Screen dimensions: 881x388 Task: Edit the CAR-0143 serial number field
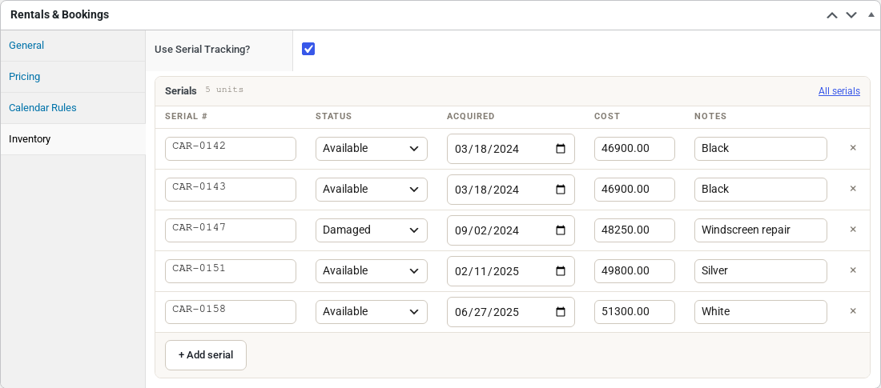(231, 190)
